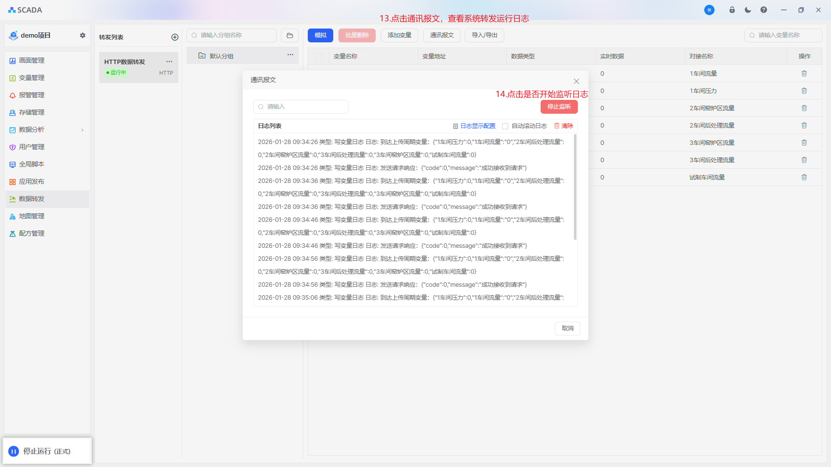Open 默认分组 more options menu

point(290,55)
